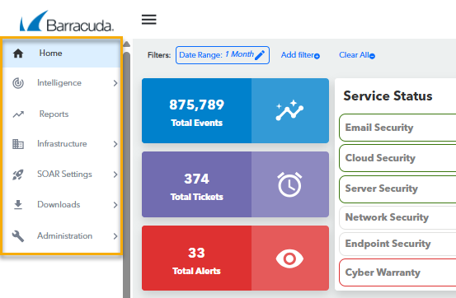Click the Downloads arrow icon

18,205
